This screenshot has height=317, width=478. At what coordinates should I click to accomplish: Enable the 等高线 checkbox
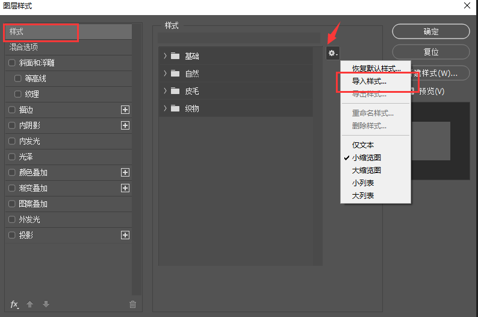18,78
